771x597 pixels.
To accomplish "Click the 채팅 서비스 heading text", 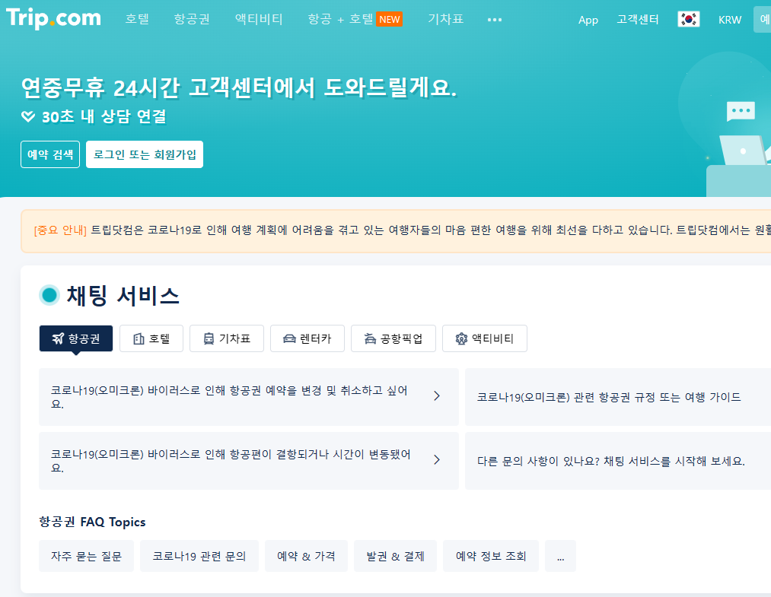I will tap(123, 296).
